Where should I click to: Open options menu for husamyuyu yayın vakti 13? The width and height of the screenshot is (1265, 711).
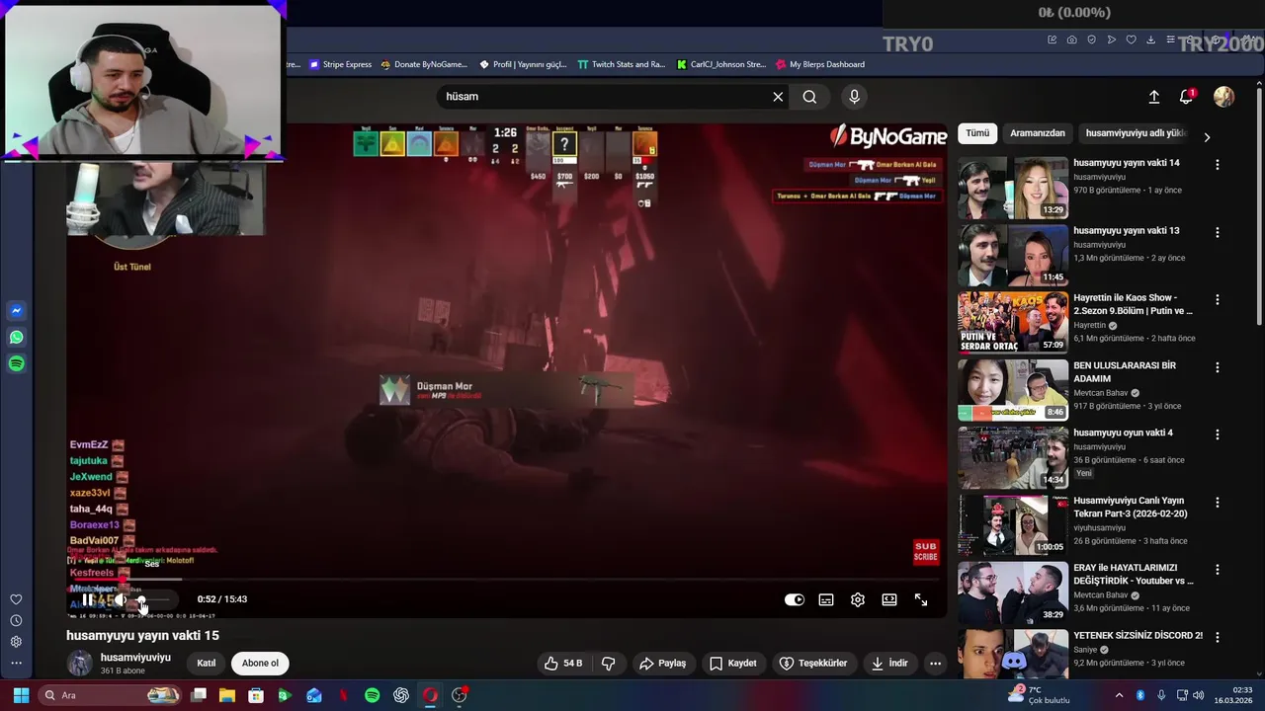pos(1218,233)
